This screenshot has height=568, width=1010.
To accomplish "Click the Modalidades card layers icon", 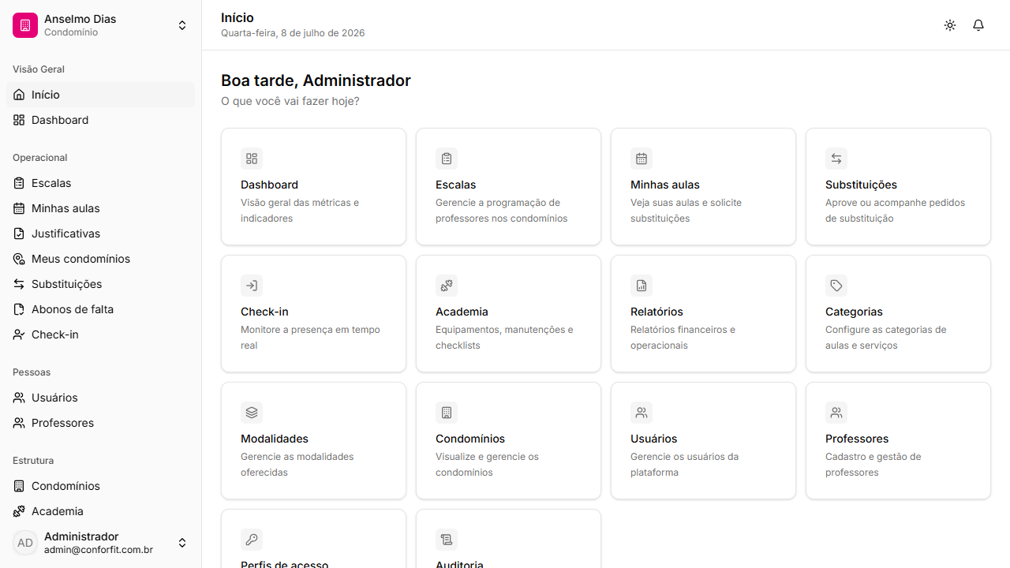I will coord(252,413).
